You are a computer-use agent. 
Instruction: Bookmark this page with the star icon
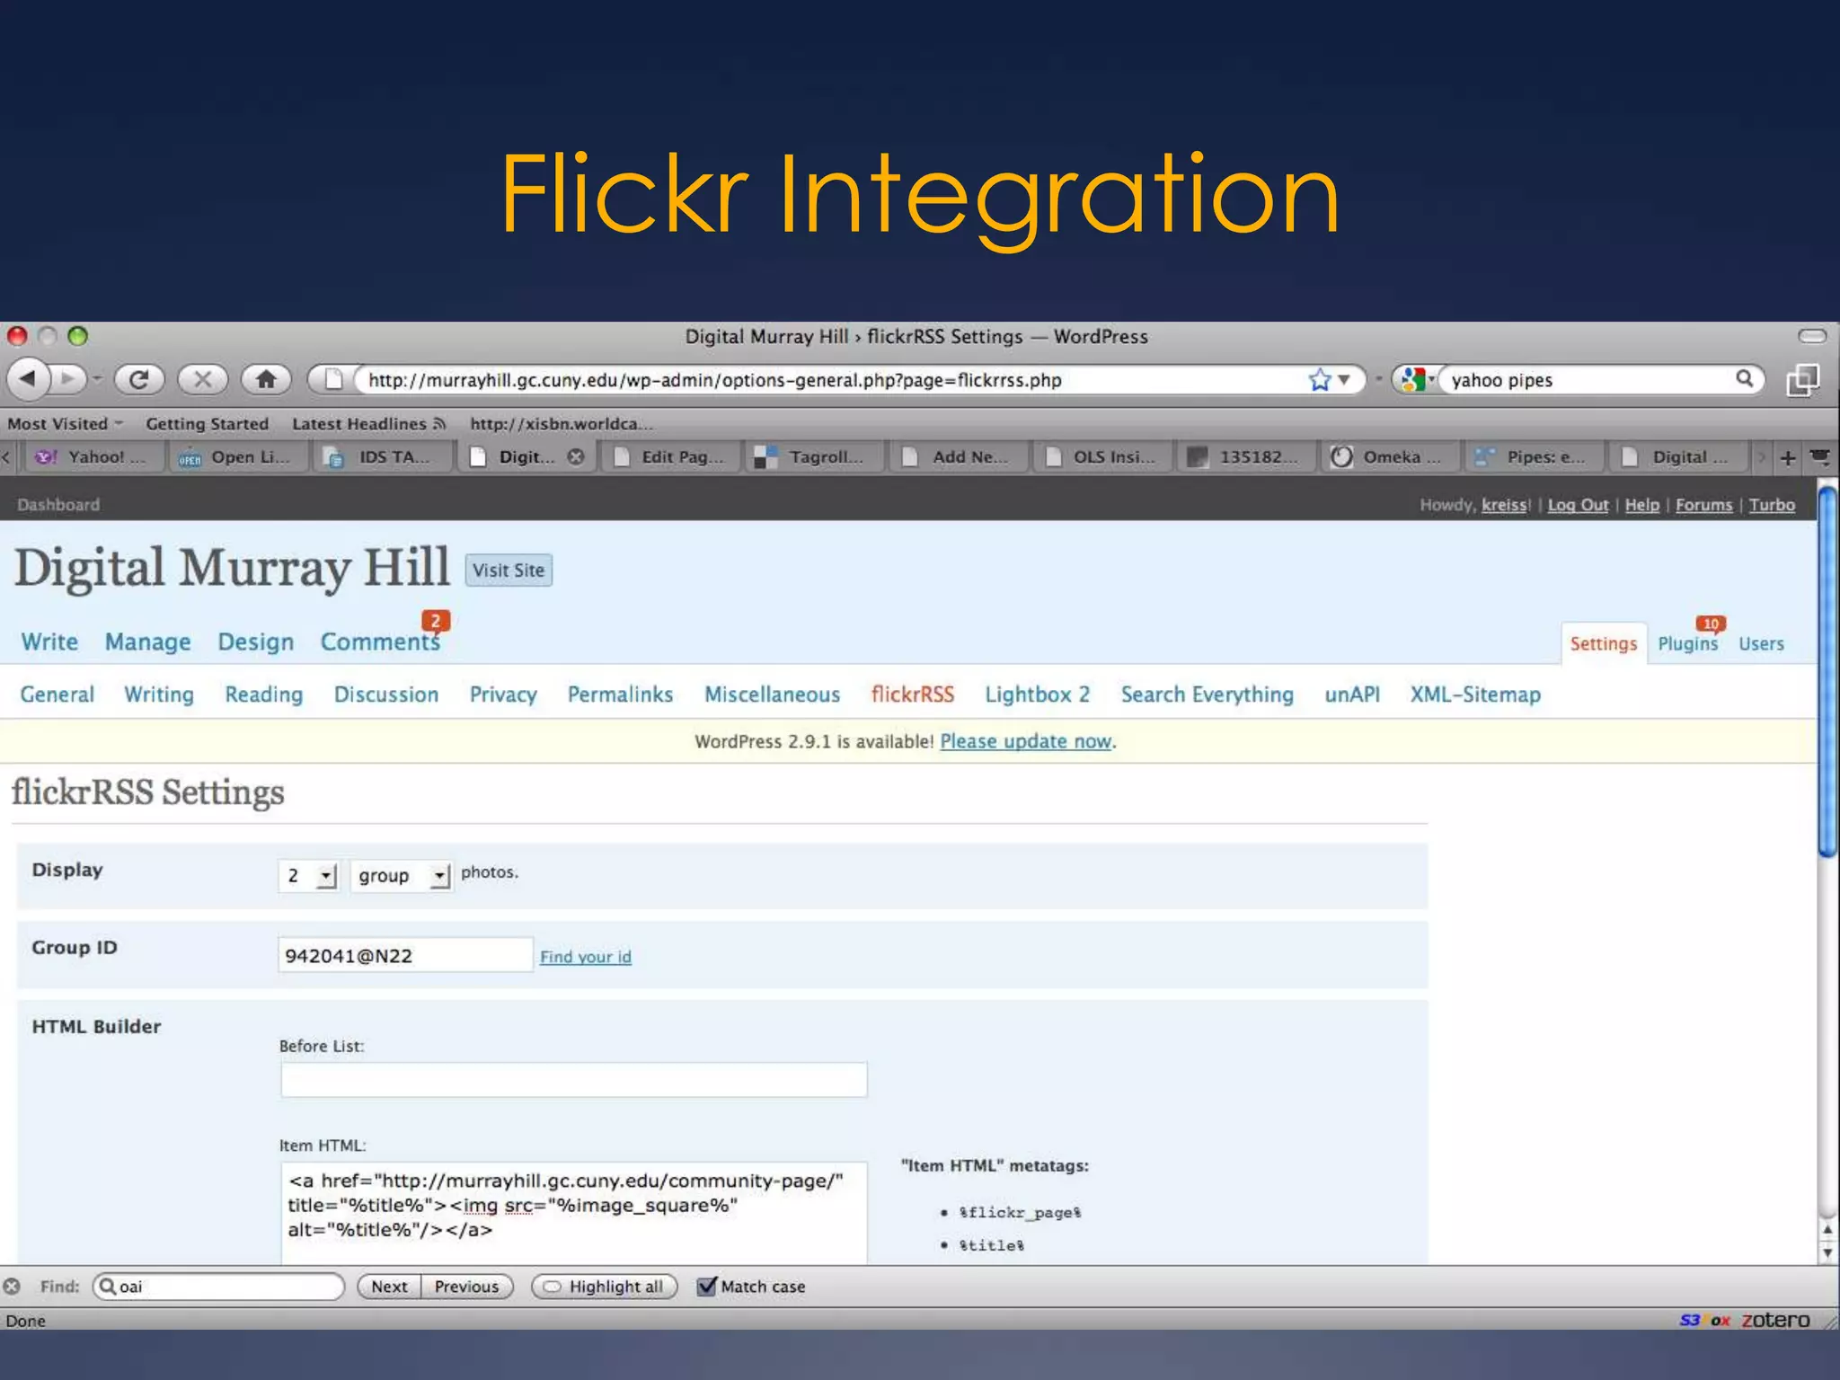pyautogui.click(x=1319, y=380)
